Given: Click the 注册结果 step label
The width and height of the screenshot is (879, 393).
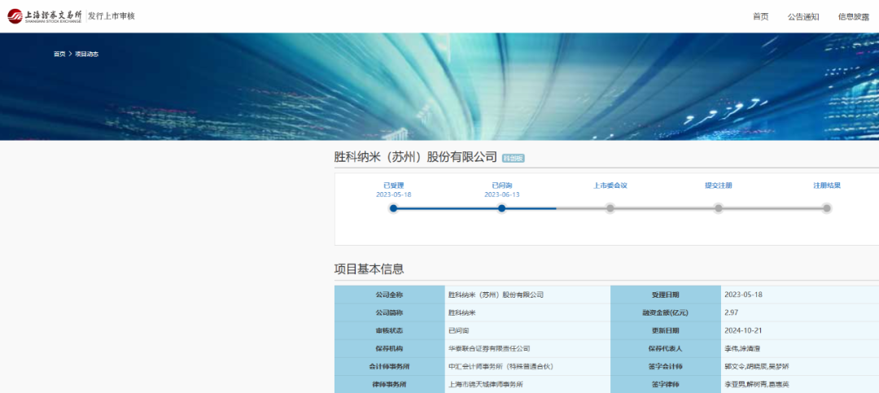Looking at the screenshot, I should click(x=827, y=186).
